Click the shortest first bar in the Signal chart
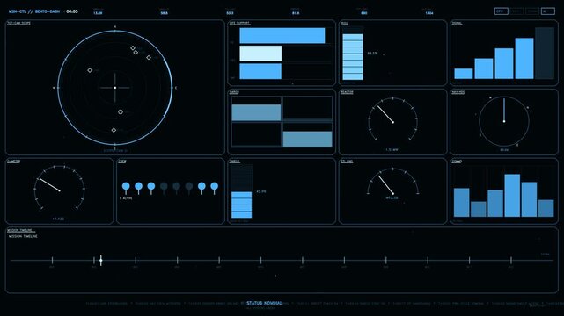The image size is (564, 316). [464, 74]
